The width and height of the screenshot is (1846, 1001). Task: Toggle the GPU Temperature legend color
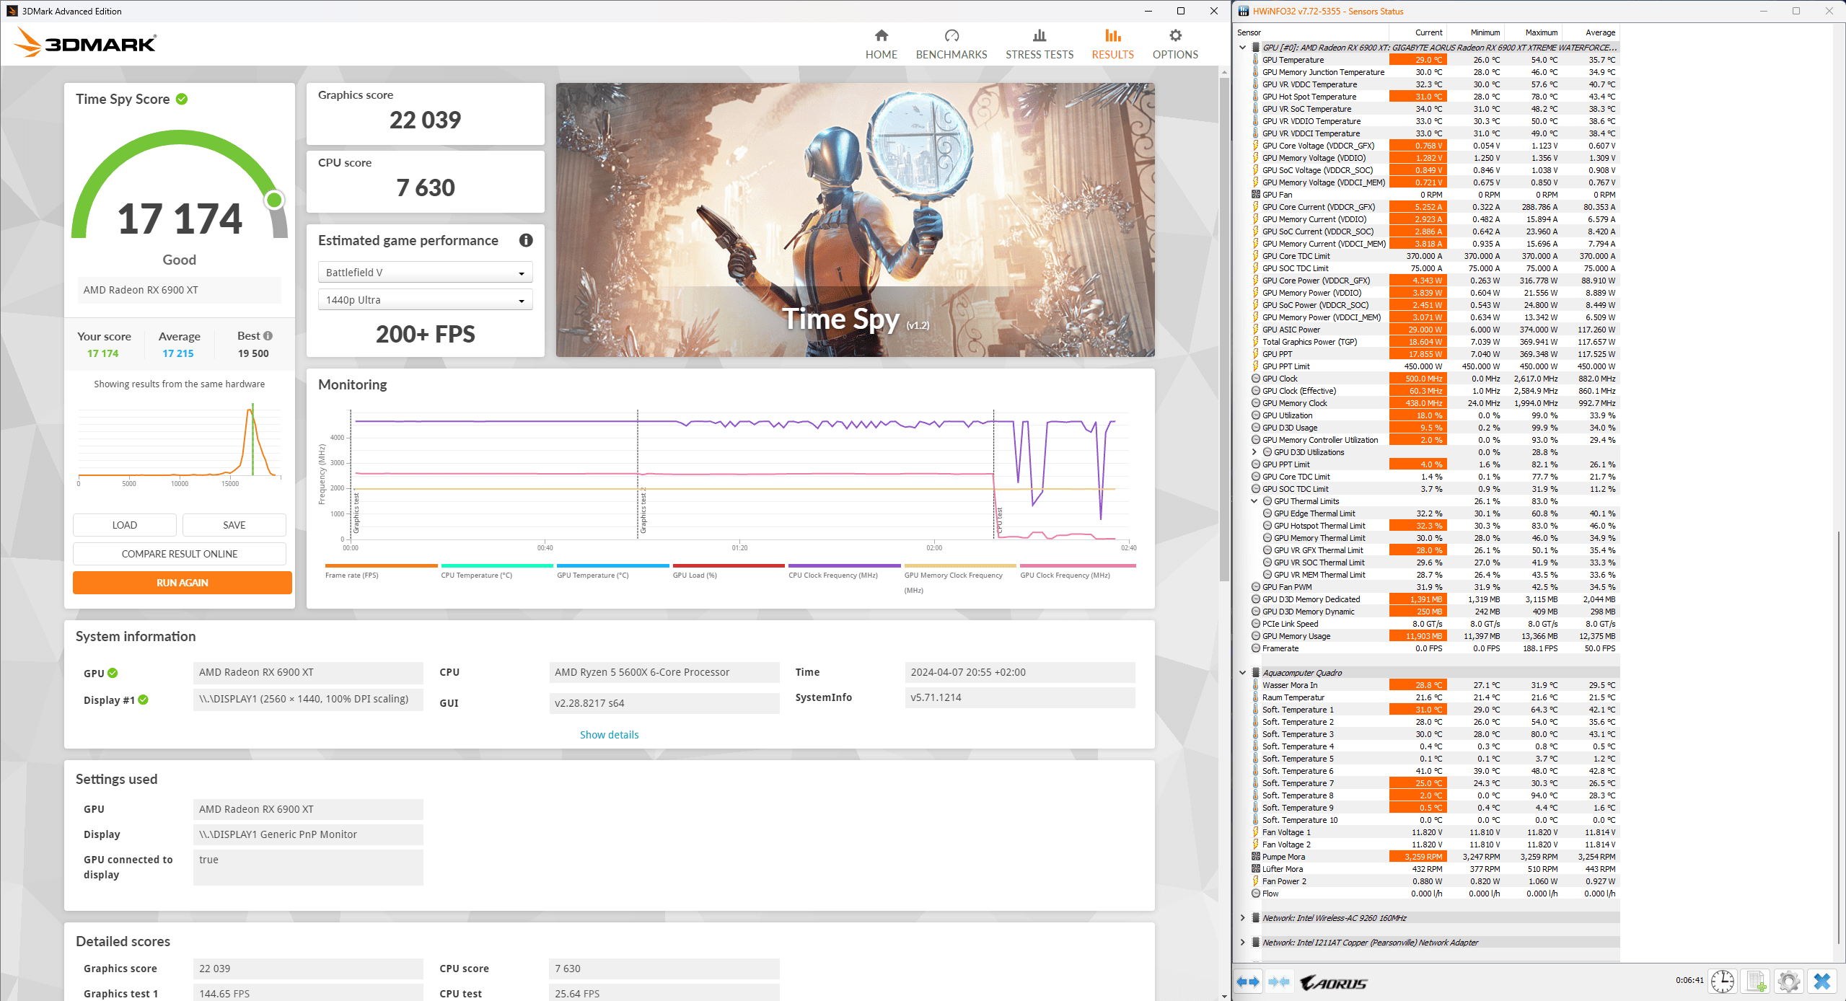pos(612,566)
